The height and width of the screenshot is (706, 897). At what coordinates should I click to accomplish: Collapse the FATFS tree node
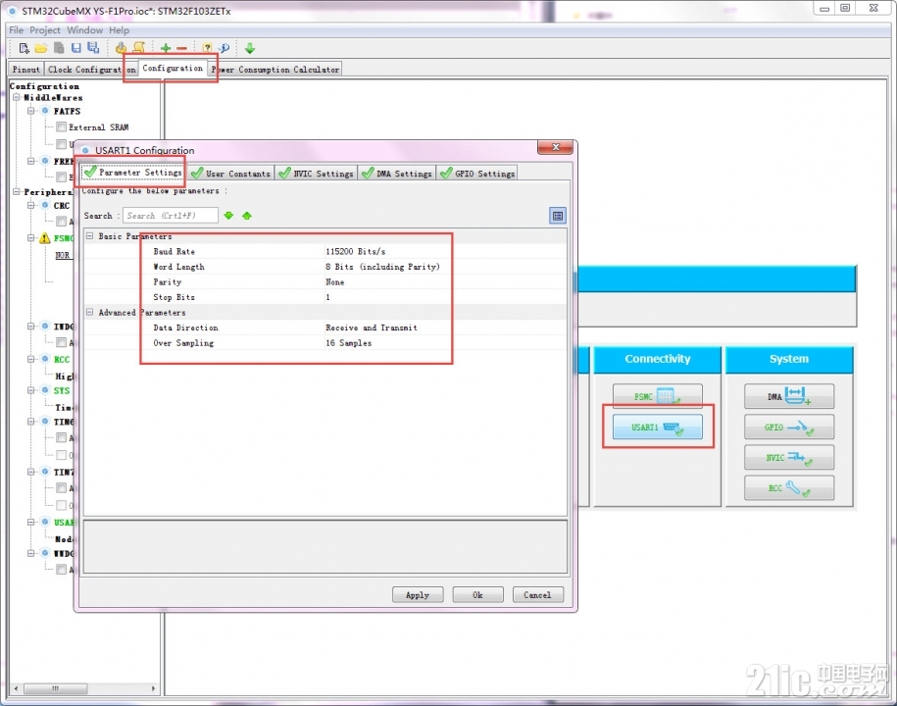click(x=31, y=111)
